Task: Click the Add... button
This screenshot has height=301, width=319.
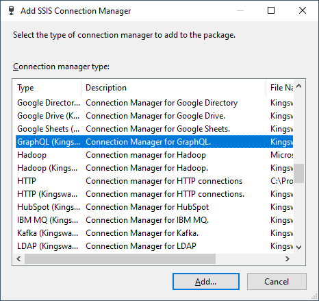Action: (206, 282)
